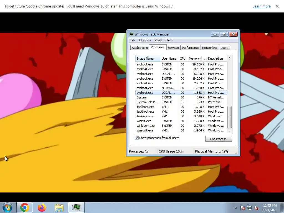The height and width of the screenshot is (213, 284).
Task: Select the taskmgr.exe row
Action: point(181,116)
